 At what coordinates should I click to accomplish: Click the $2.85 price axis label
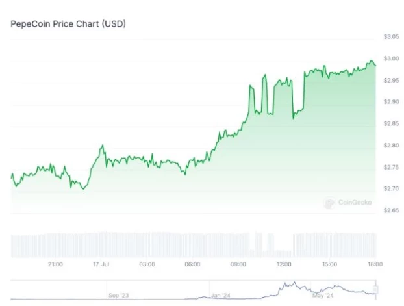(391, 123)
